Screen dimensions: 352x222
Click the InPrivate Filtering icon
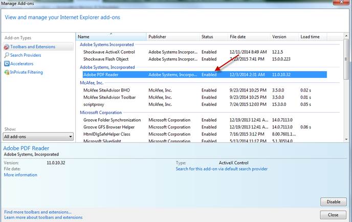(x=7, y=73)
